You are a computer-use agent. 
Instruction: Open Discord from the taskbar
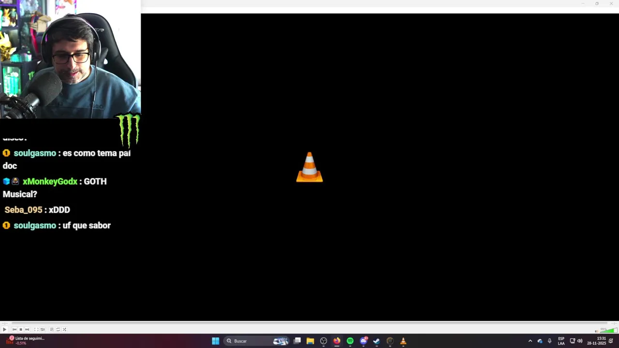(364, 341)
